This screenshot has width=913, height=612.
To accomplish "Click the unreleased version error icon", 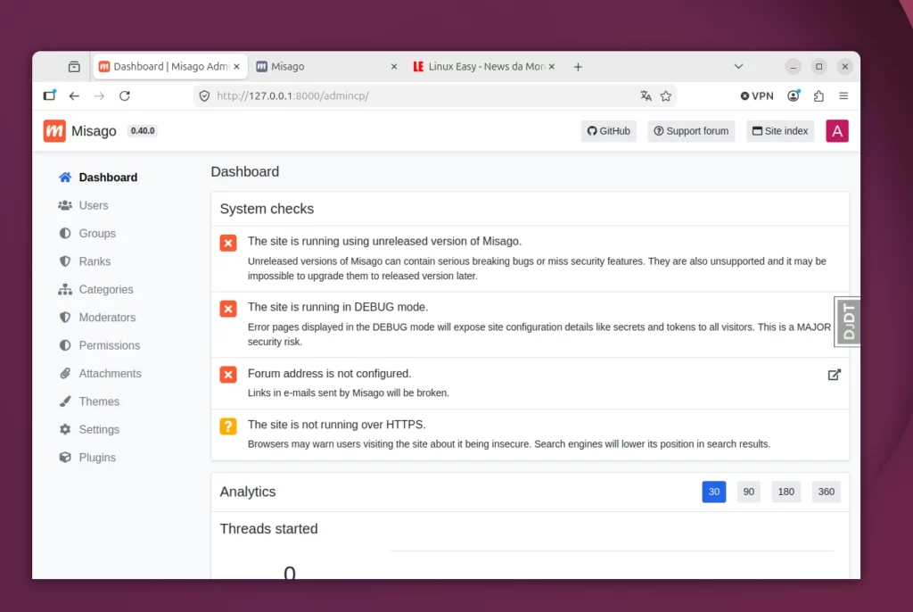I will coord(228,243).
